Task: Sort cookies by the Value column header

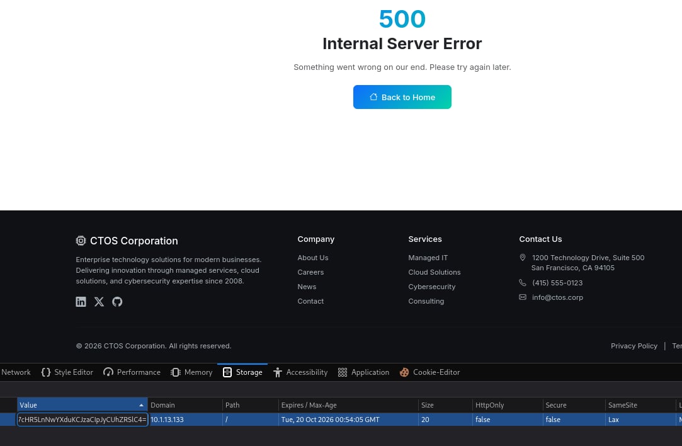Action: pyautogui.click(x=82, y=405)
